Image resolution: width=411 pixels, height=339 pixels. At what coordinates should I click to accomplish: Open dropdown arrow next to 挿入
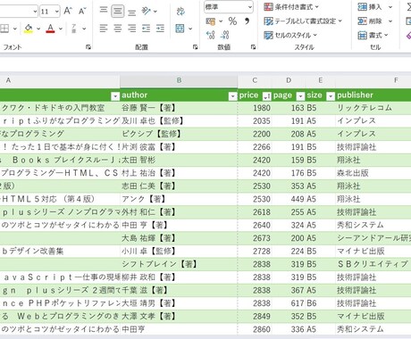(x=390, y=7)
